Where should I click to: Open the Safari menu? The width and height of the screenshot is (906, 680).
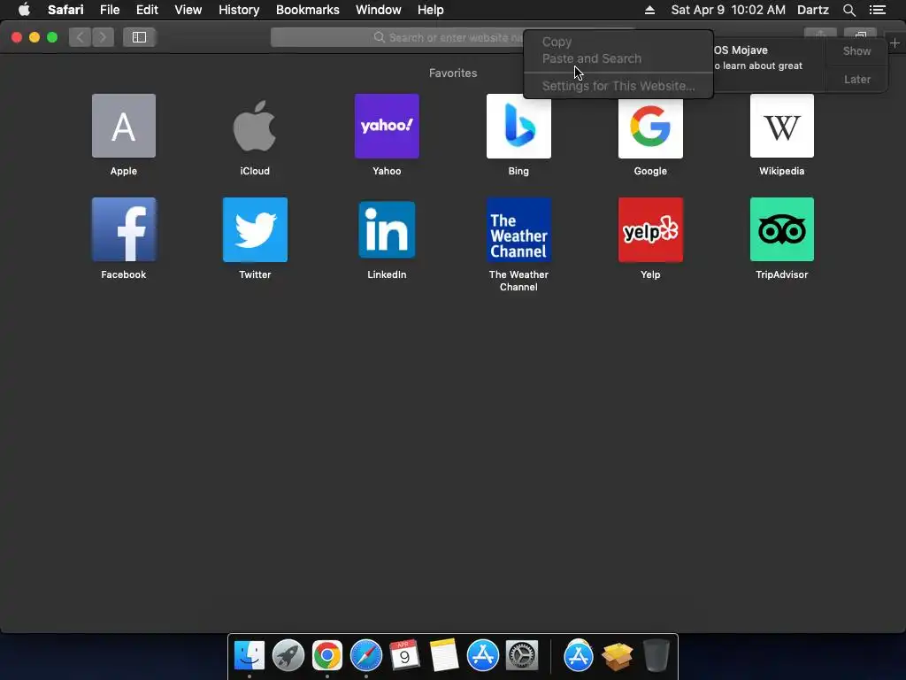pyautogui.click(x=65, y=10)
